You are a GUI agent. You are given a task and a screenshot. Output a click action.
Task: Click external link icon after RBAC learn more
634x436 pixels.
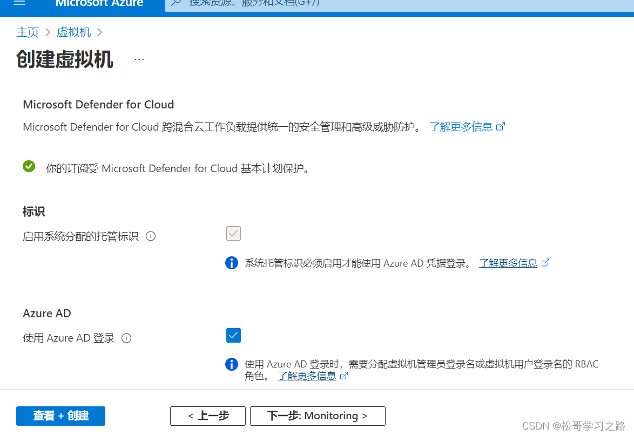[343, 376]
